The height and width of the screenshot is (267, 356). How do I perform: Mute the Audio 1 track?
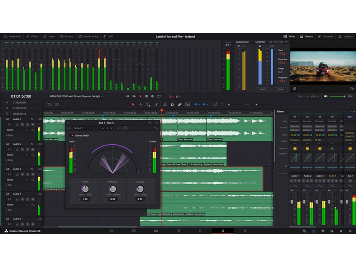(32, 125)
